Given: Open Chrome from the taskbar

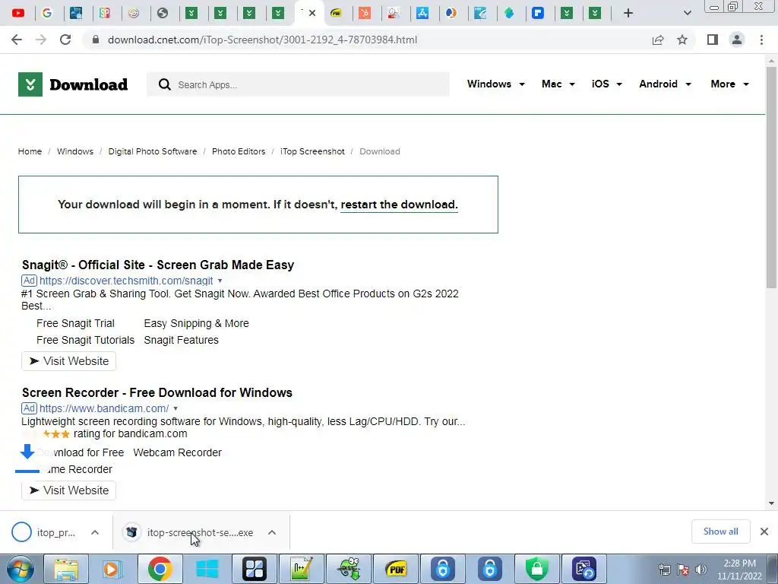Looking at the screenshot, I should point(160,569).
